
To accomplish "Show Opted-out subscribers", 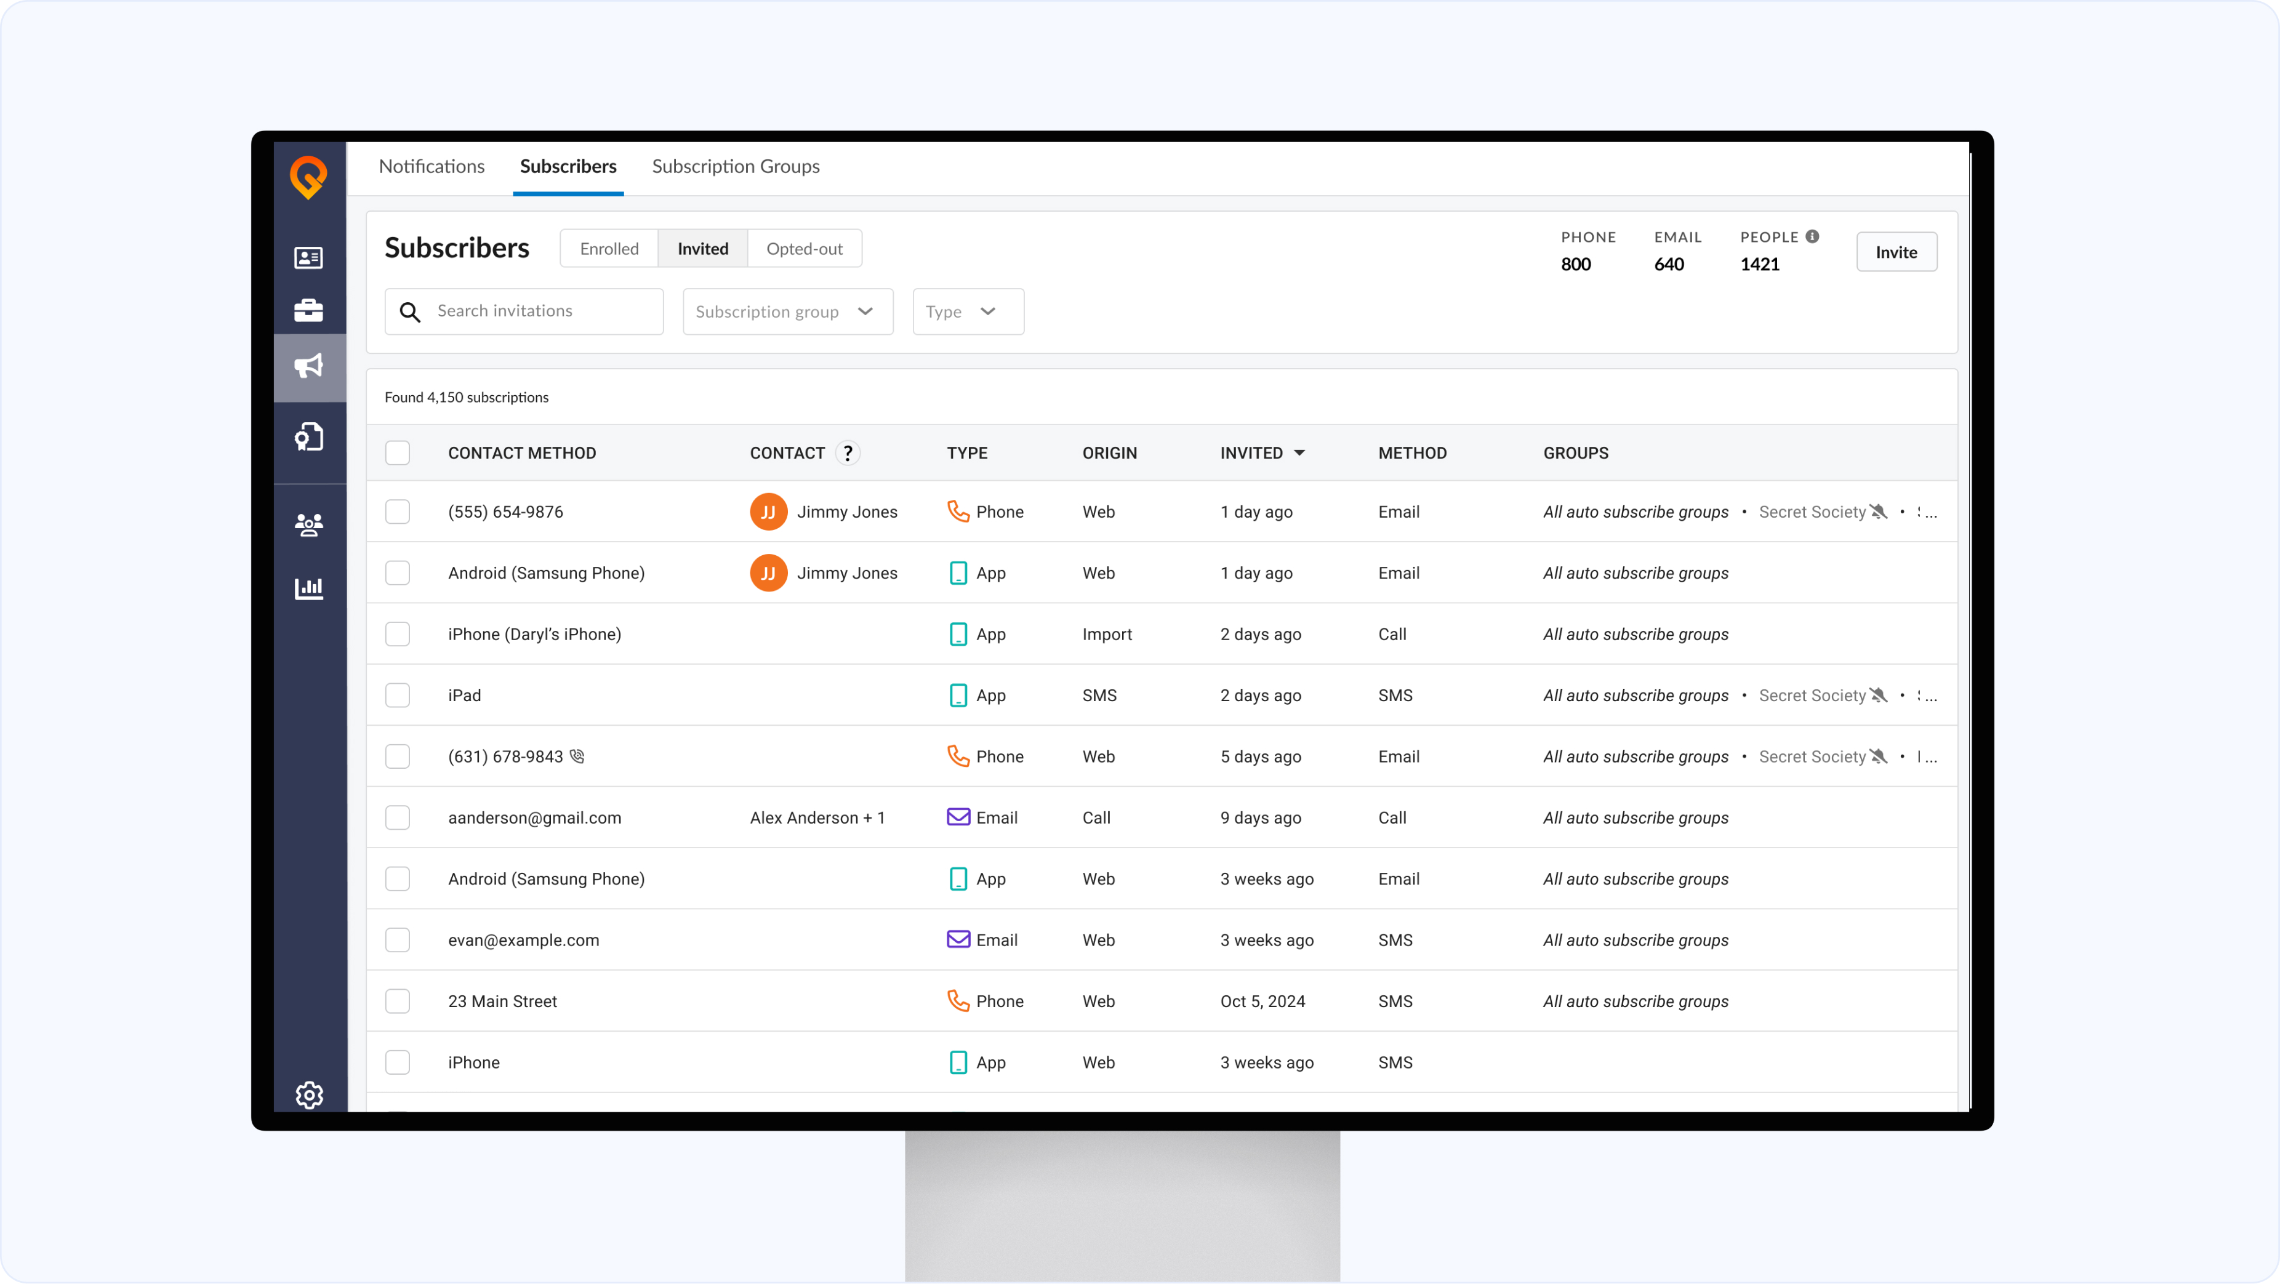I will 804,249.
